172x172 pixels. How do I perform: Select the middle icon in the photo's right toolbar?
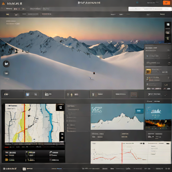pos(168,33)
